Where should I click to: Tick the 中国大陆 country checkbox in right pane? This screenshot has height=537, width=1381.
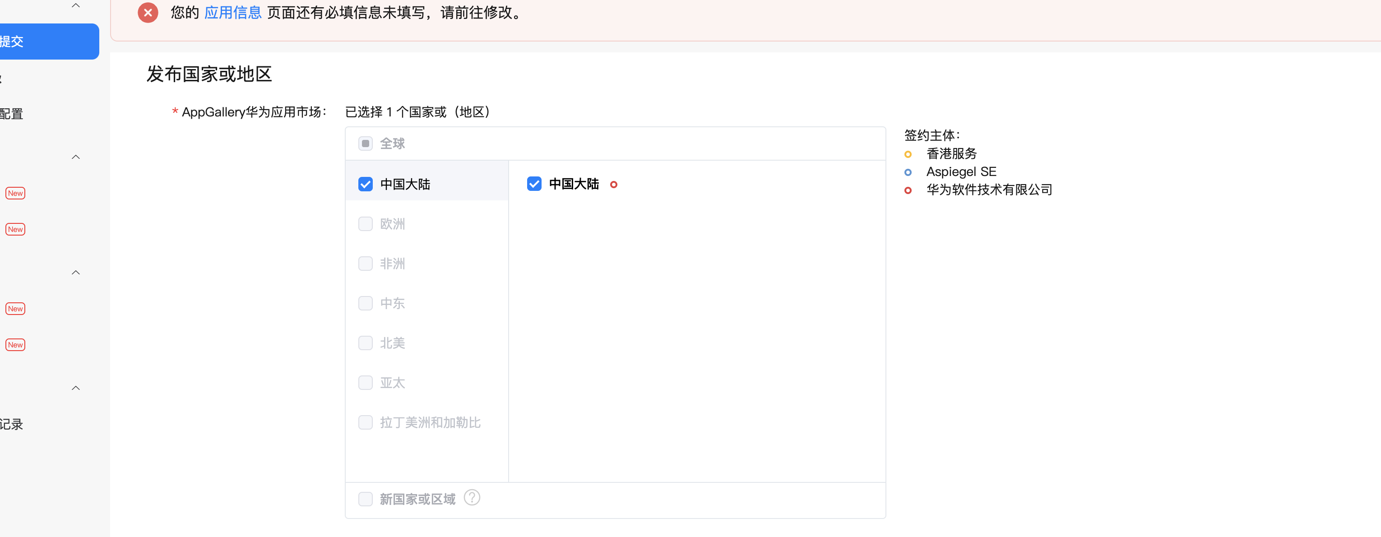(534, 184)
